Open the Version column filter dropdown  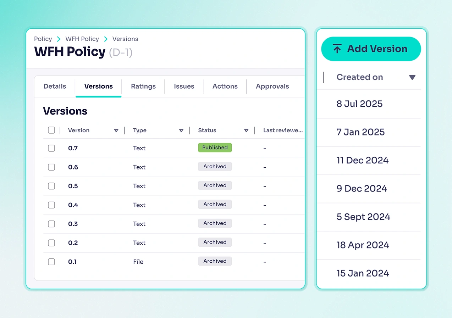tap(116, 130)
